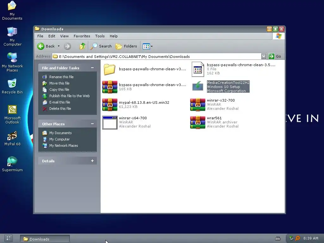Select the bypass-paywalls-chrome-clean folder icon
The width and height of the screenshot is (324, 243).
pyautogui.click(x=109, y=69)
